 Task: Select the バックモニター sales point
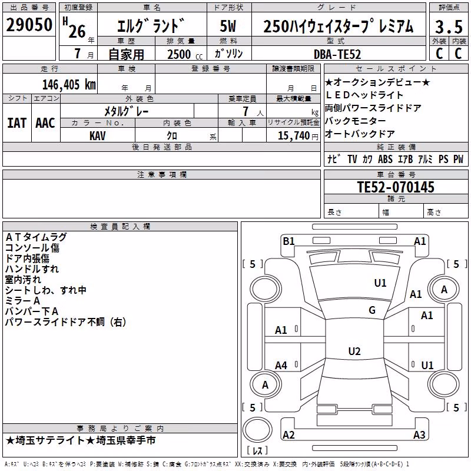(x=356, y=121)
